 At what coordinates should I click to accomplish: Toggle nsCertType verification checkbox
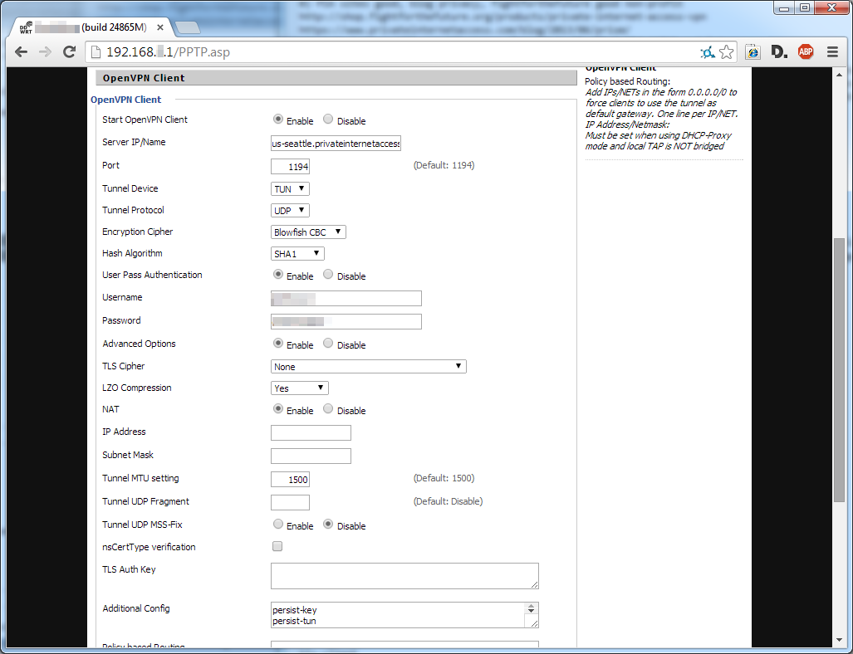[277, 546]
